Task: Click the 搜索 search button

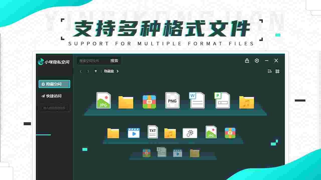Action: [114, 60]
